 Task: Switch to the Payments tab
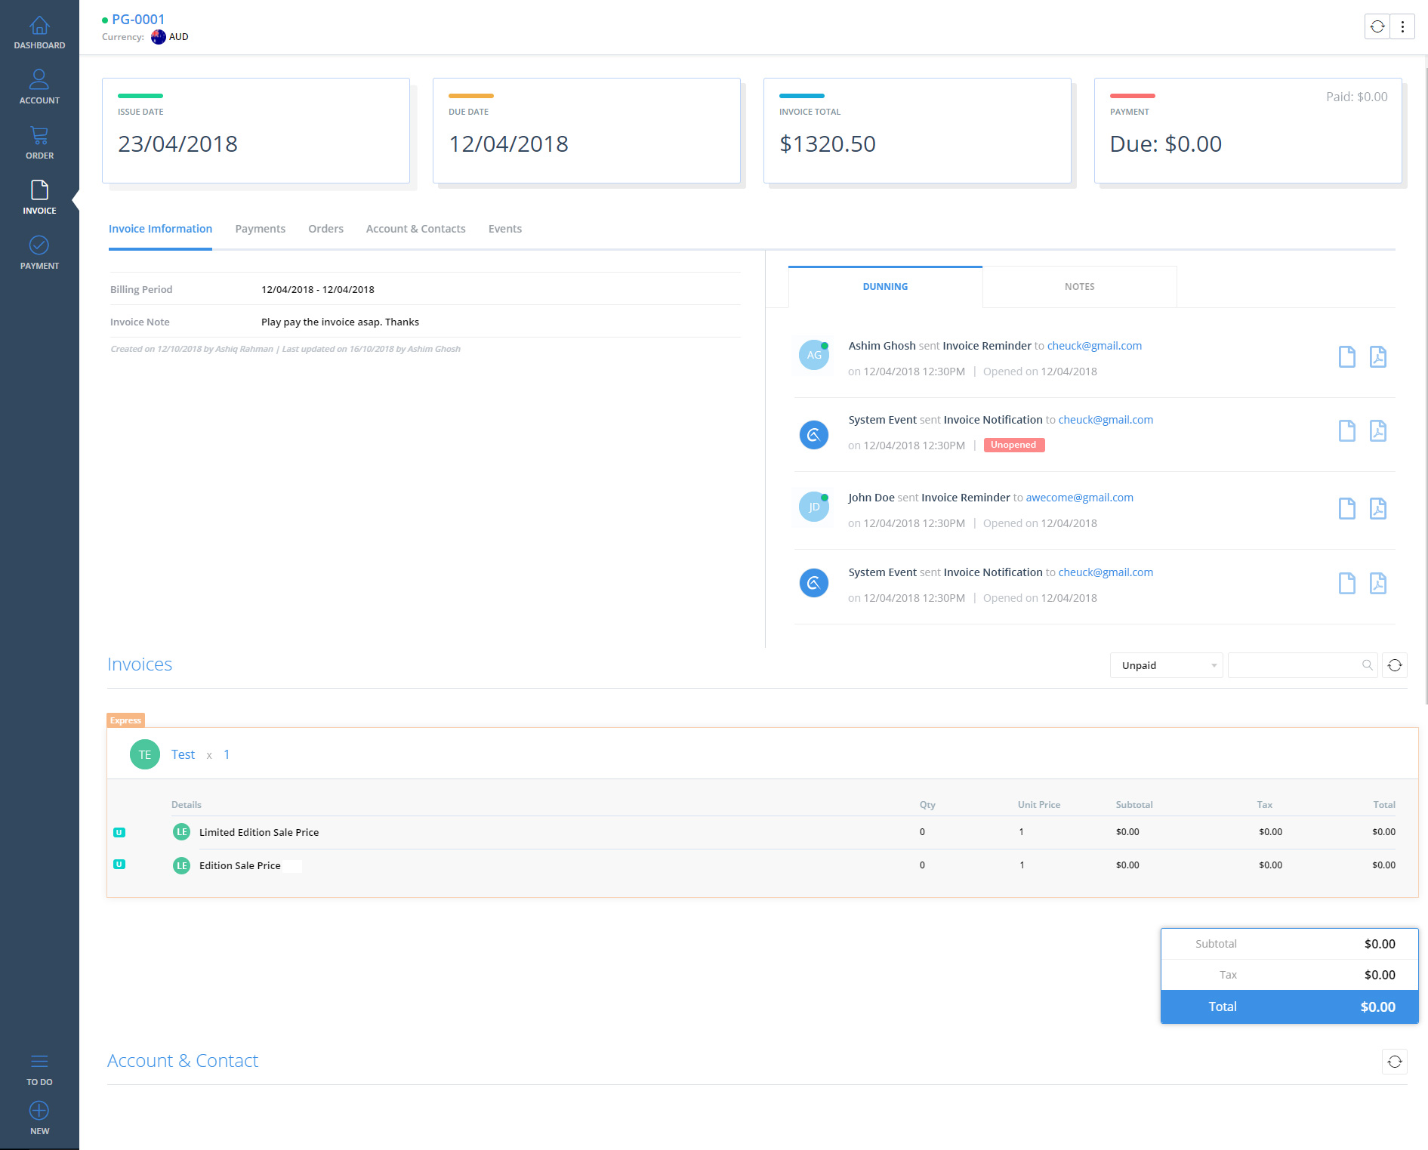click(260, 229)
